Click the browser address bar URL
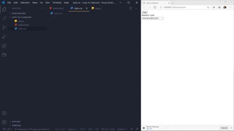The image size is (234, 131). click(175, 7)
